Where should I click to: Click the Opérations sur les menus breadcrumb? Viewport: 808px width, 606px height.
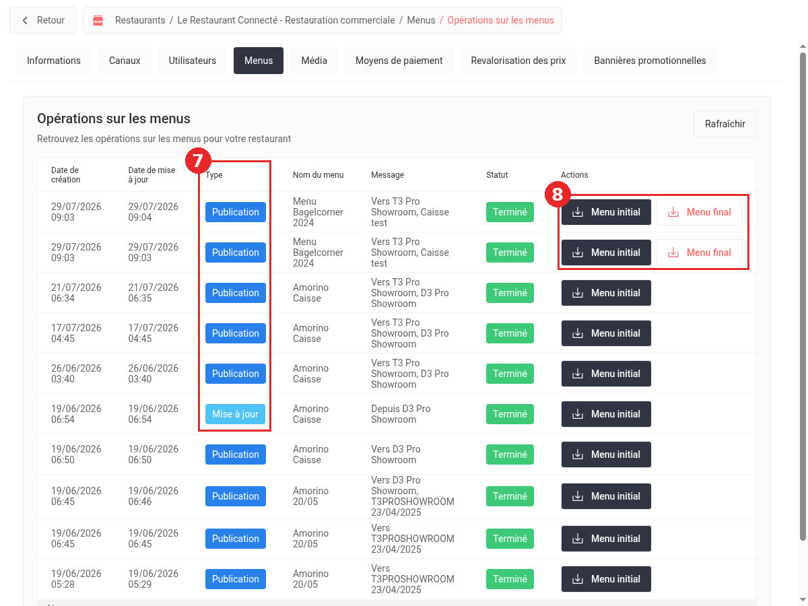point(501,20)
